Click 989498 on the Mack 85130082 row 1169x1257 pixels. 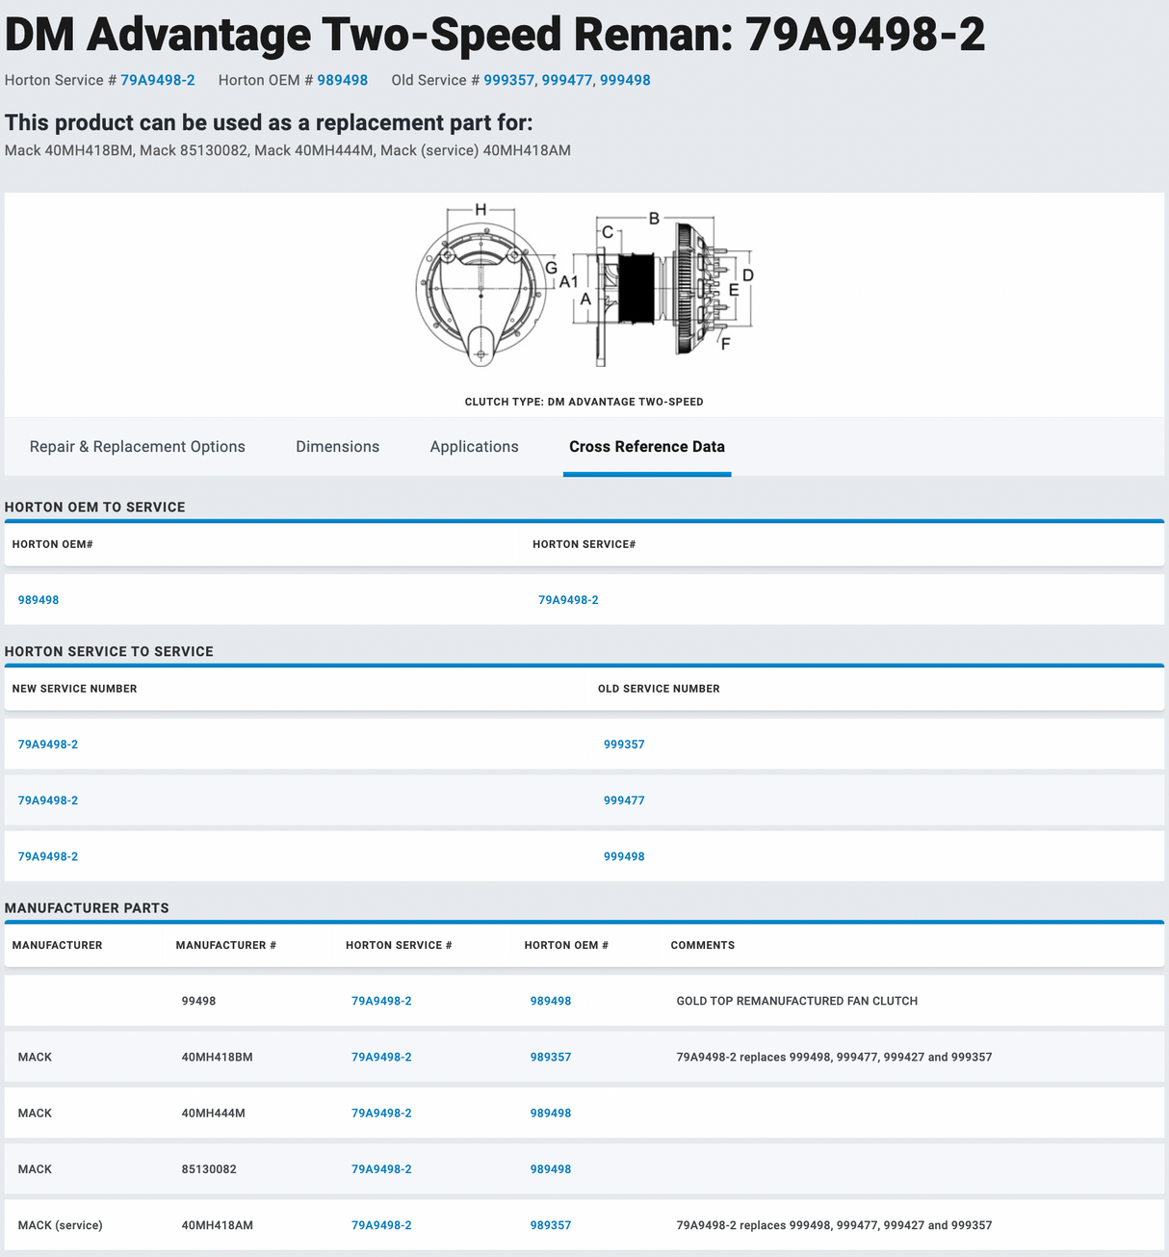point(550,1168)
